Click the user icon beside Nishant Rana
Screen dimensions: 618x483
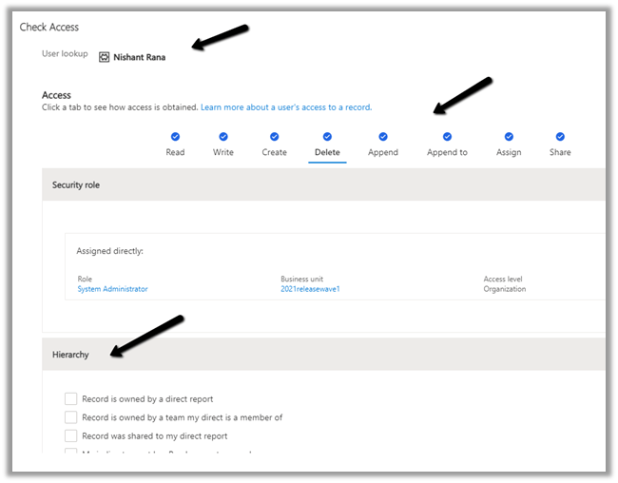[104, 57]
